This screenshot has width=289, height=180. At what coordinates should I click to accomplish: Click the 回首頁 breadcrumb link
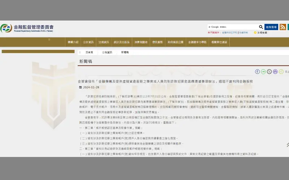tap(89, 52)
